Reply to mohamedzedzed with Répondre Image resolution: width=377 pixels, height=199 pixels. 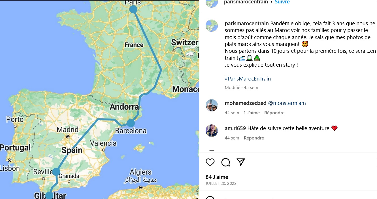[x=274, y=113]
